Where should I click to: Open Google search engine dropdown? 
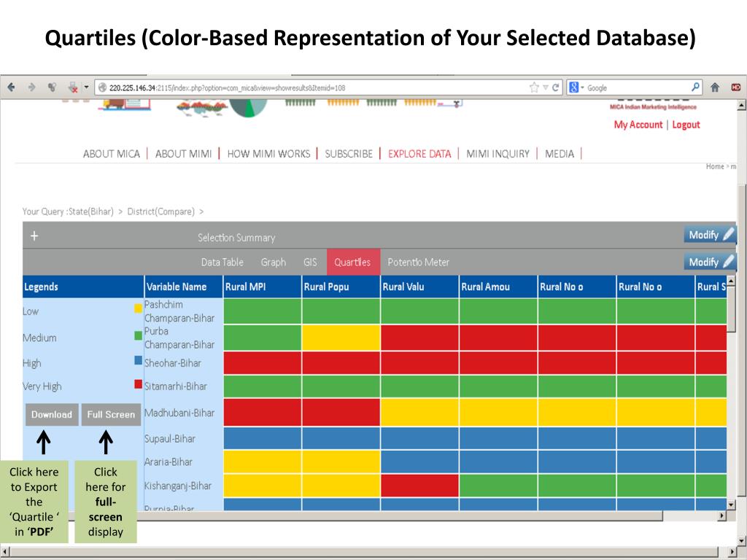click(x=578, y=87)
